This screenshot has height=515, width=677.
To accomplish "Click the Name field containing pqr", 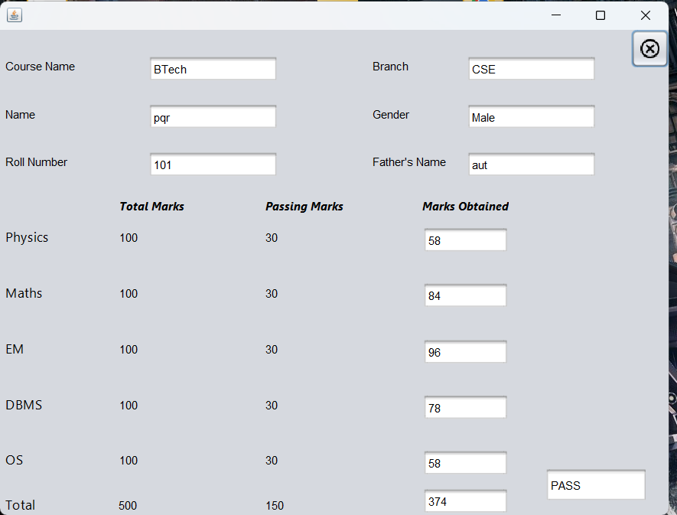I will tap(213, 116).
